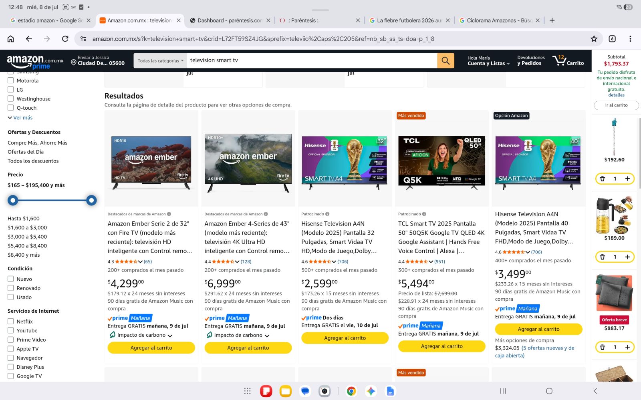Add one more of the $189.00 item
Viewport: 641px width, 400px height.
point(627,257)
